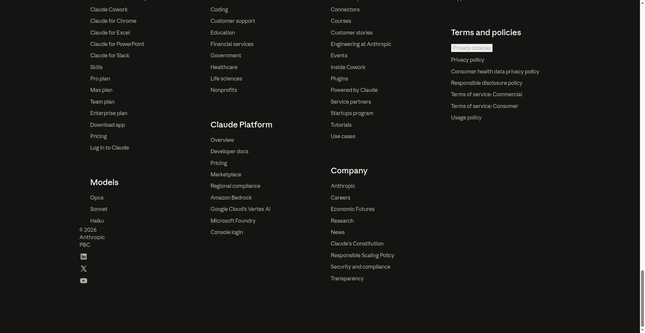This screenshot has height=333, width=645.
Task: View the Startups program page
Action: pyautogui.click(x=352, y=113)
